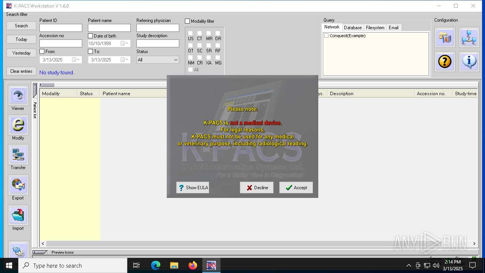Check the Conquest(Example) server checkbox
Viewport: 485px width, 273px height.
tap(326, 36)
